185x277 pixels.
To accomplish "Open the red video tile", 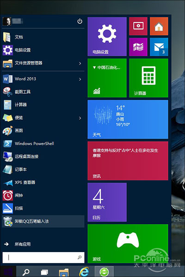I will (x=138, y=26).
